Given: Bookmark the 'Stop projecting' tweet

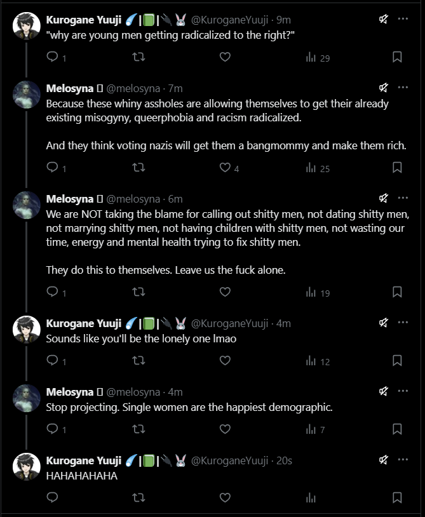Looking at the screenshot, I should (x=397, y=429).
